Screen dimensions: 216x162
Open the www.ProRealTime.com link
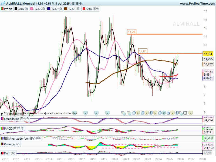click(x=197, y=4)
